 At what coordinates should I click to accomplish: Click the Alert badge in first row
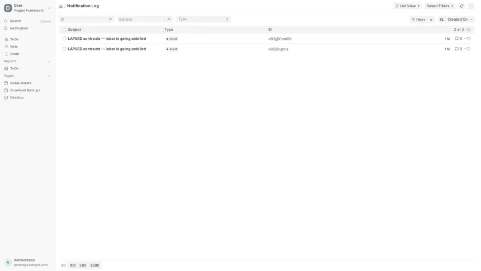tap(172, 39)
